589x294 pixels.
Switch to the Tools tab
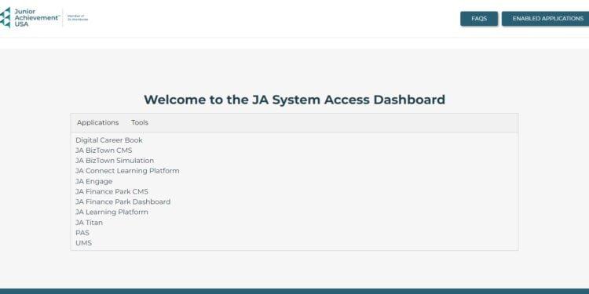tap(140, 122)
